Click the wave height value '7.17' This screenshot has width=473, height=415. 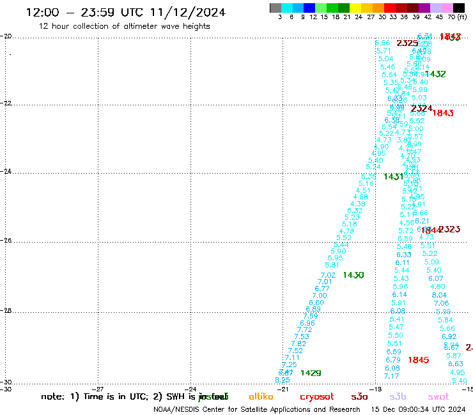(x=391, y=376)
